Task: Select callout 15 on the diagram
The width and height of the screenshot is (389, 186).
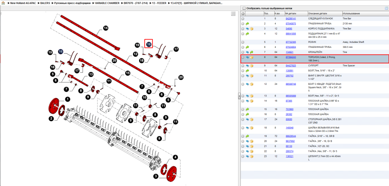Action: [128, 73]
